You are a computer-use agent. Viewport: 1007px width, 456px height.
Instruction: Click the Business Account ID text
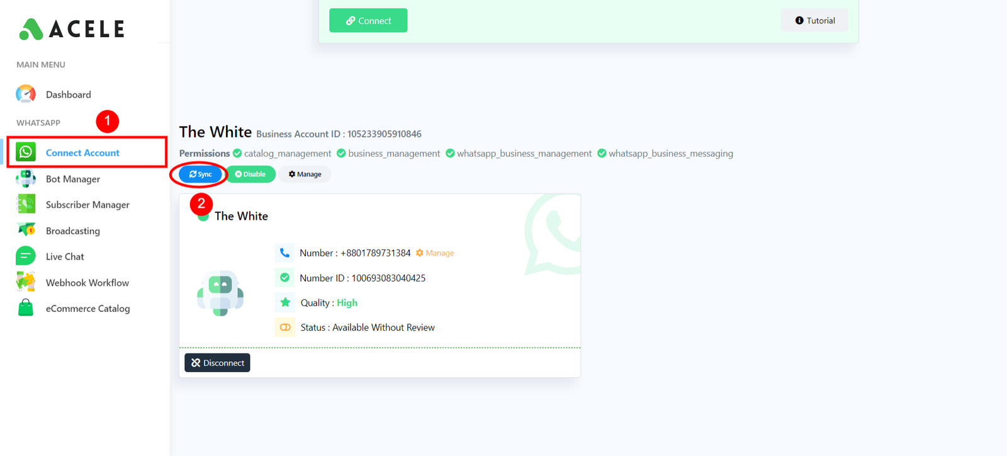click(339, 134)
